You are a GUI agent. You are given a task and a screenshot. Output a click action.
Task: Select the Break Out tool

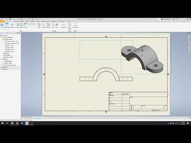tap(48, 25)
